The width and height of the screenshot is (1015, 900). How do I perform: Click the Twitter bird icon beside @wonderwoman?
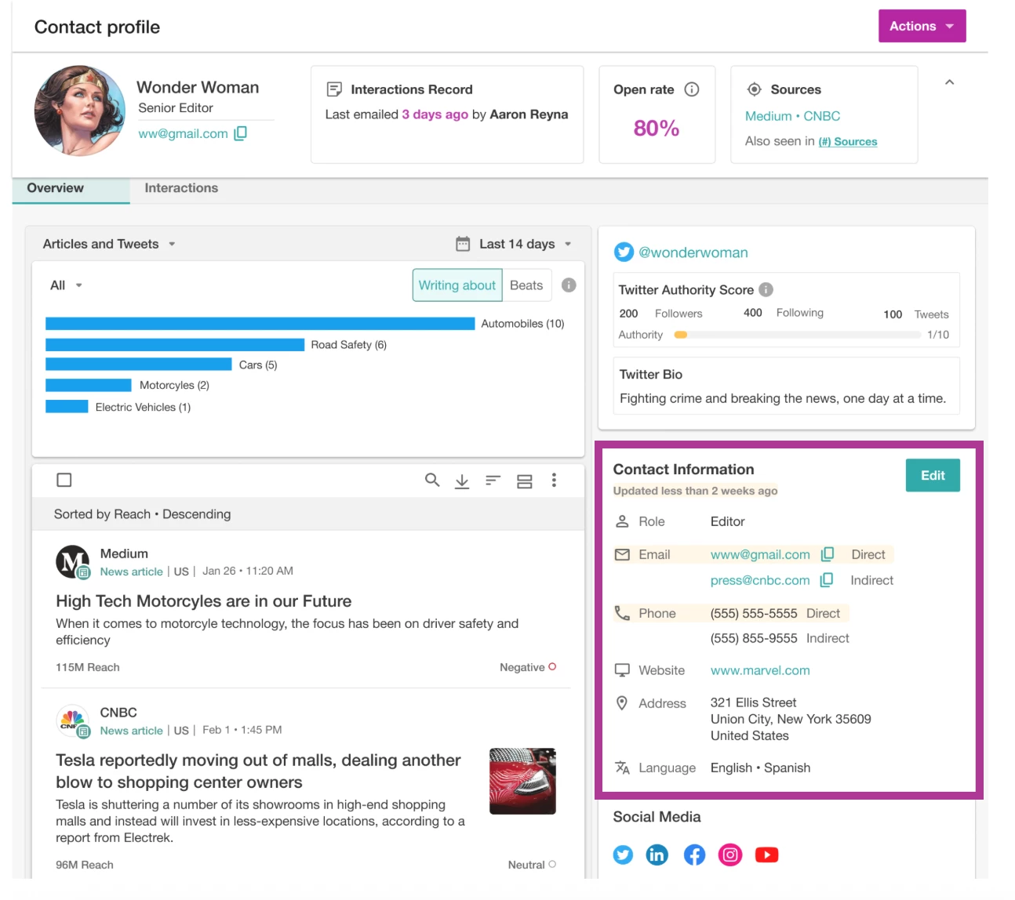[624, 252]
